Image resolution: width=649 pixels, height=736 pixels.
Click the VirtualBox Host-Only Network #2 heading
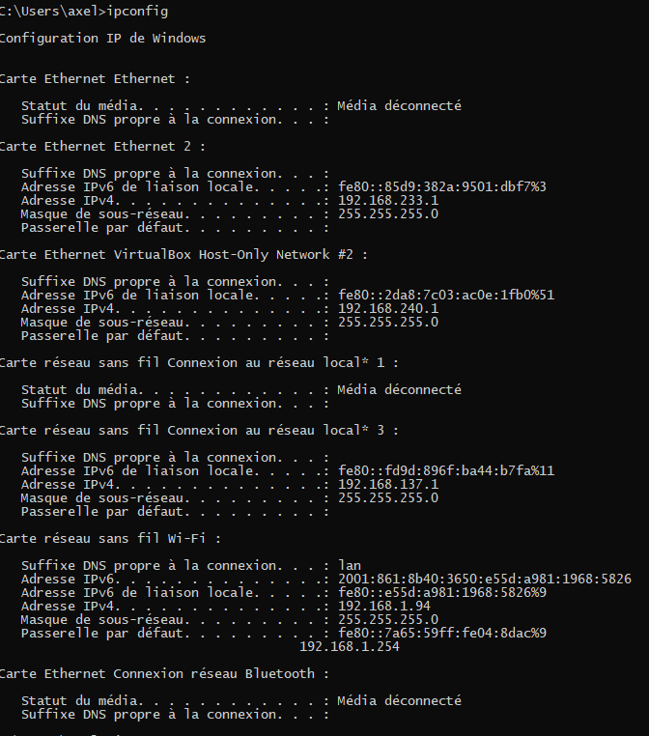pos(183,254)
